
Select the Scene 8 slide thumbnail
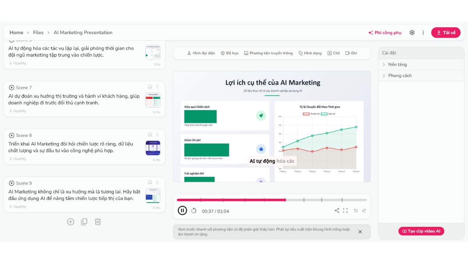[153, 148]
